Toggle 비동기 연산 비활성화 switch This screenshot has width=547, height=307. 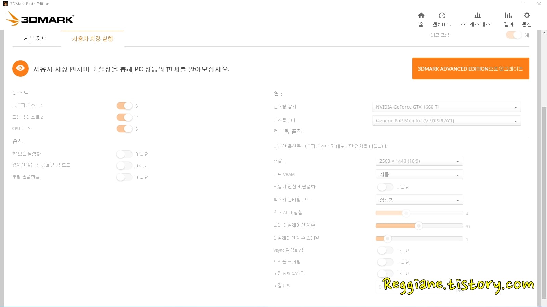pos(385,187)
